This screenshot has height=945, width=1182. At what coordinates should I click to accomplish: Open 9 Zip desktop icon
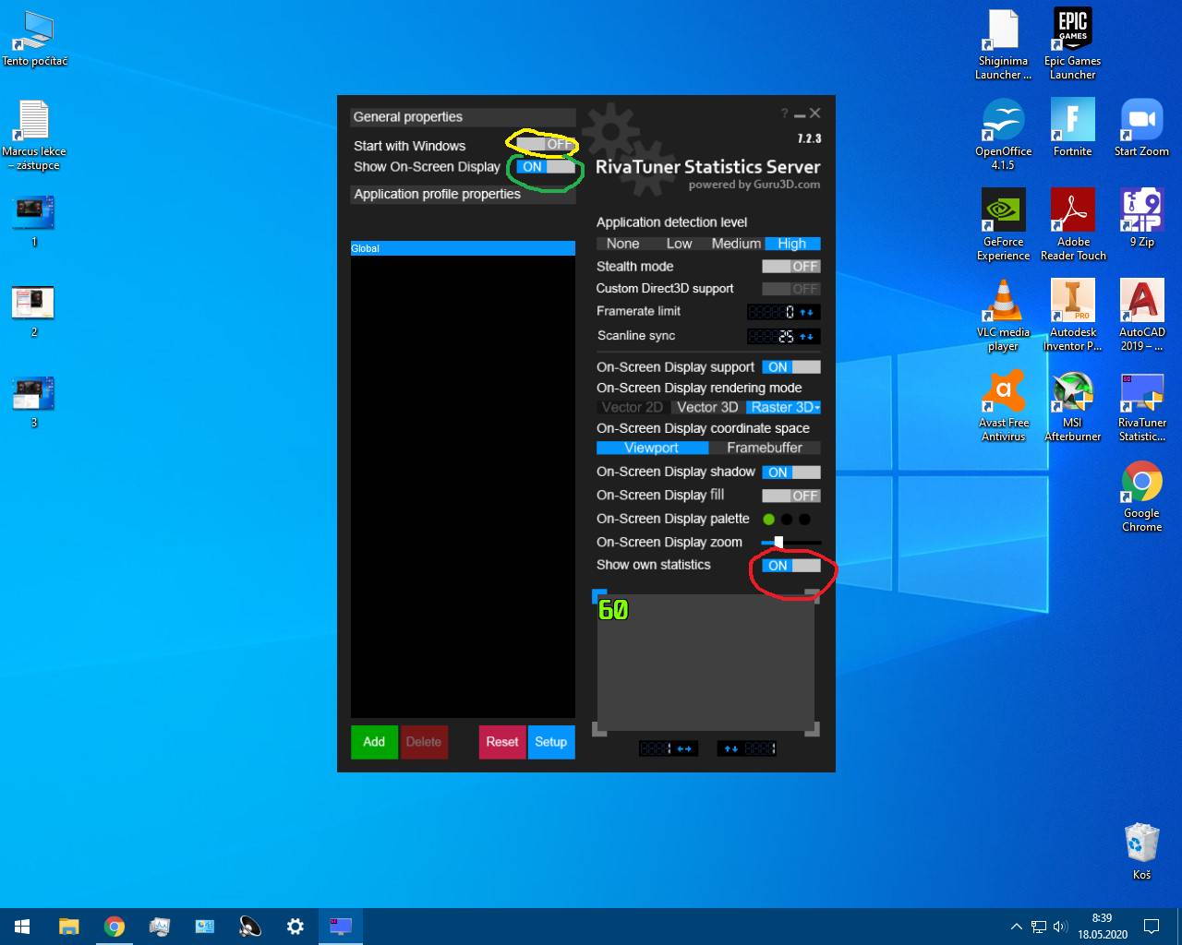[x=1141, y=218]
